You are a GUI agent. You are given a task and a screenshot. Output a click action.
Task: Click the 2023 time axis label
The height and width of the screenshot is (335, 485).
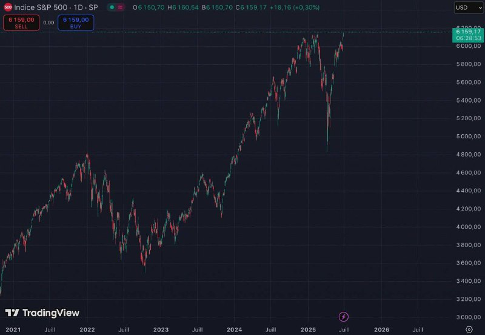click(x=161, y=330)
